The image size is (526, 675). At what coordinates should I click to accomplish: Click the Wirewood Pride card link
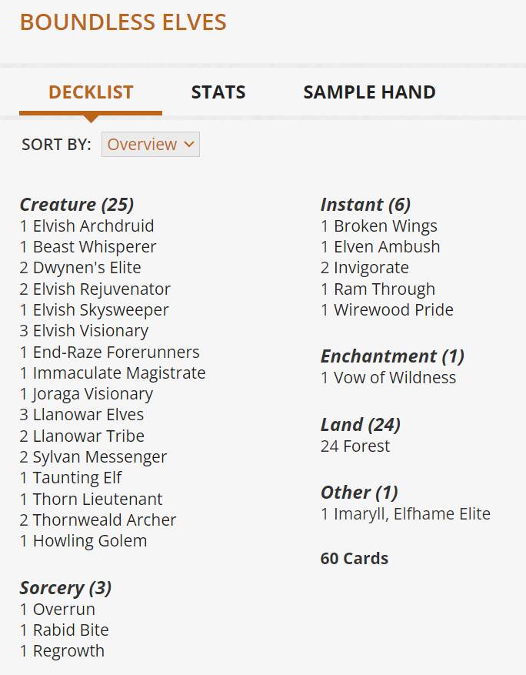point(394,310)
